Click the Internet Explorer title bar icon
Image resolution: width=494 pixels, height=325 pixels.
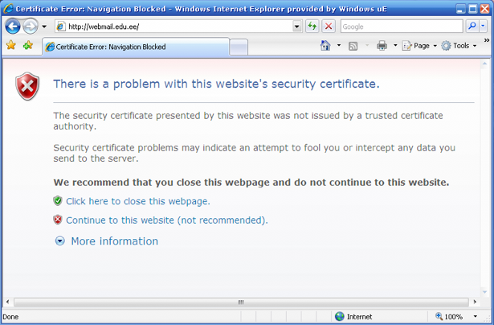coord(9,9)
